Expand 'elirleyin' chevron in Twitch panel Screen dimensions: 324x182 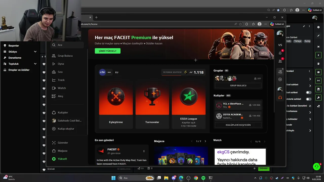[310, 131]
